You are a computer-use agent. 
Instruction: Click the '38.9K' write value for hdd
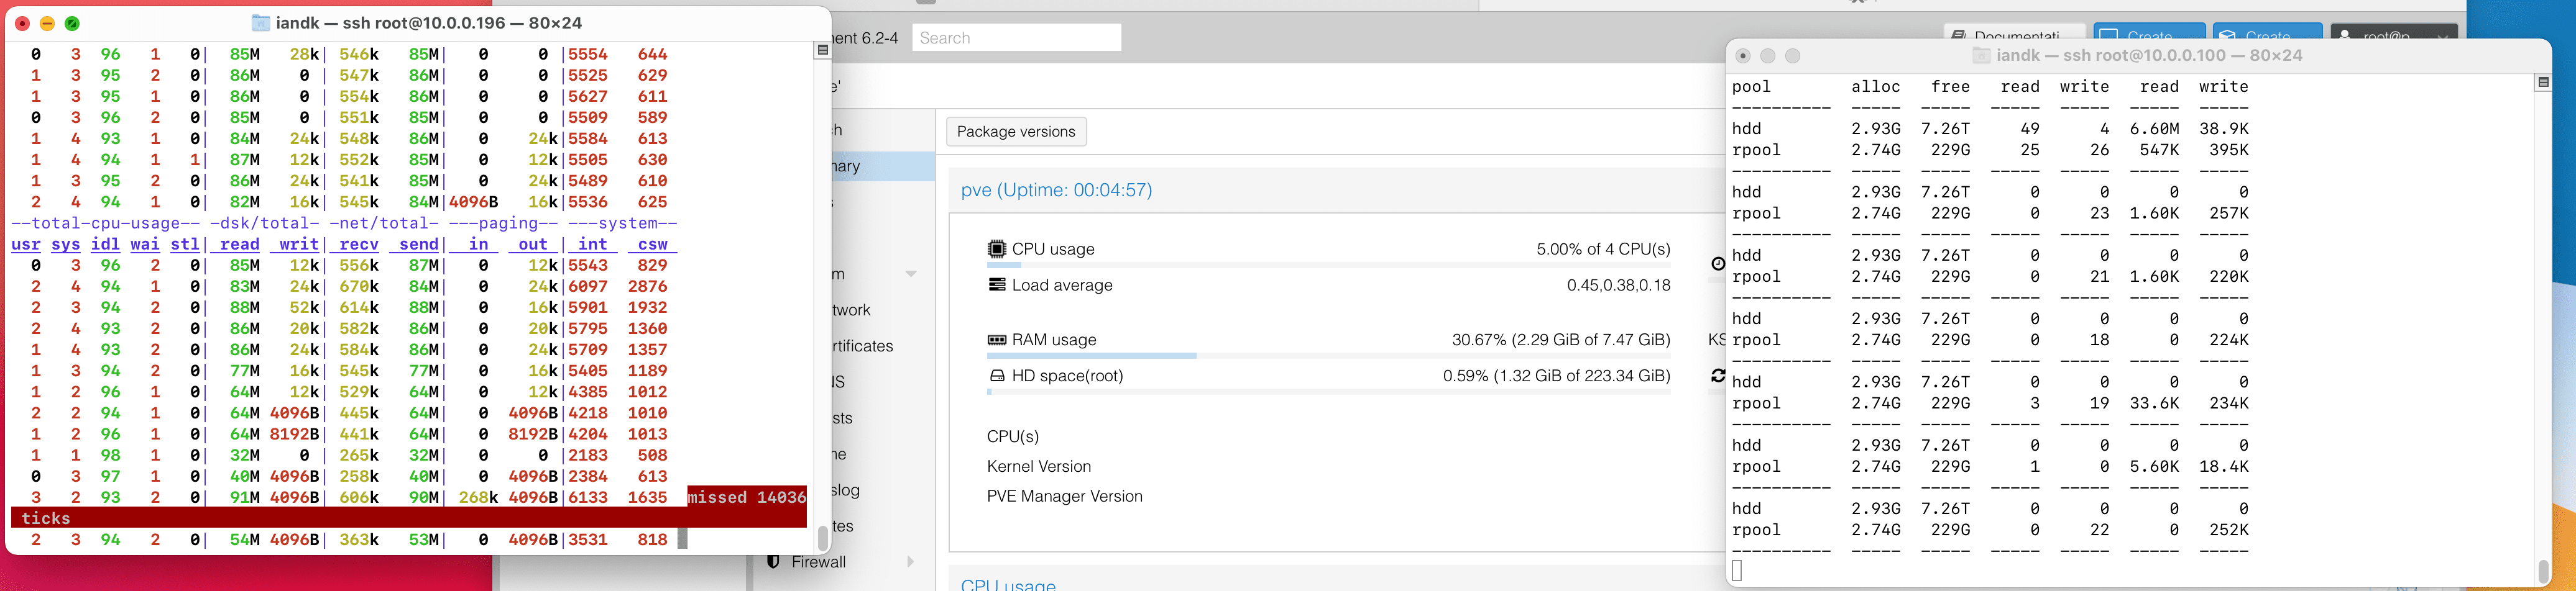click(2224, 129)
